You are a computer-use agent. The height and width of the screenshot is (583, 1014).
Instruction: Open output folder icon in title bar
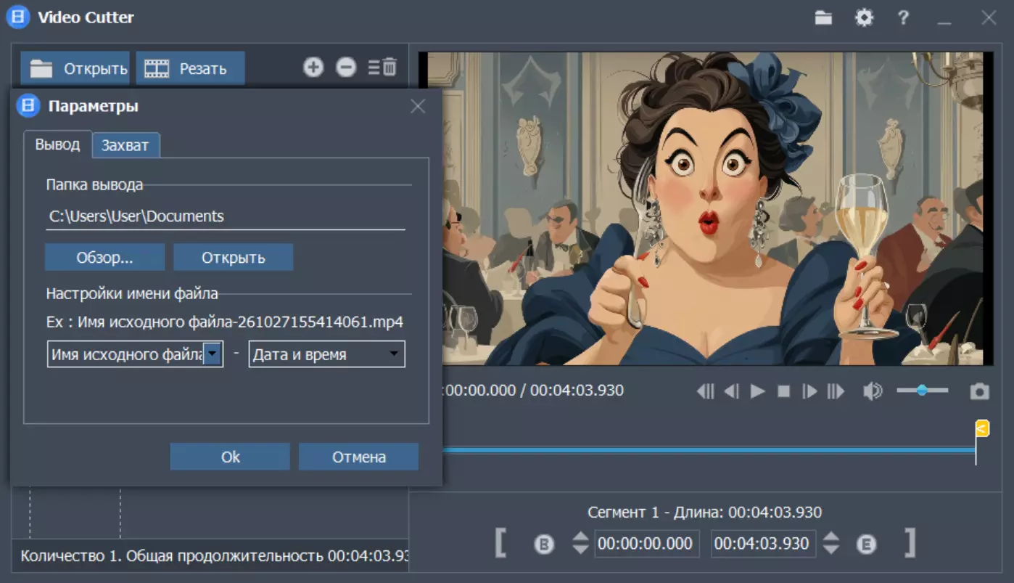[x=823, y=18]
